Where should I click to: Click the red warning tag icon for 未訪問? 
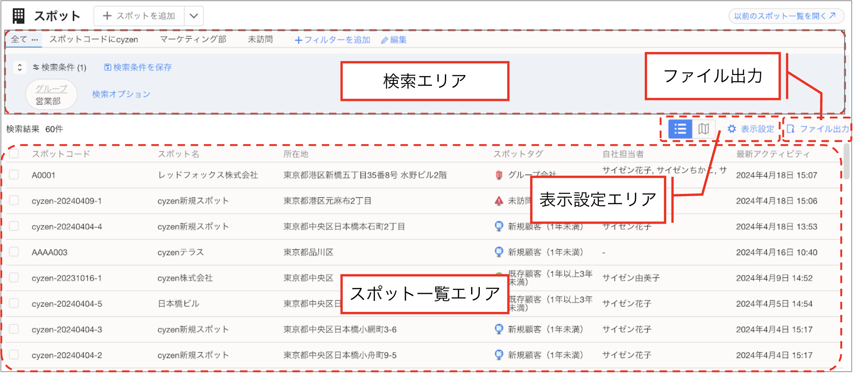(499, 201)
